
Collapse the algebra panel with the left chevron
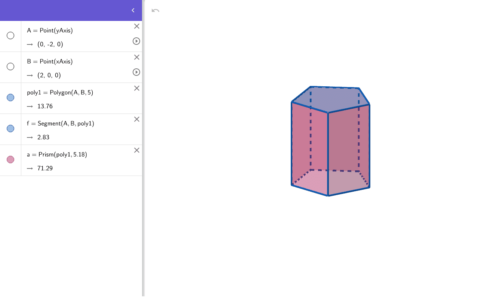133,10
